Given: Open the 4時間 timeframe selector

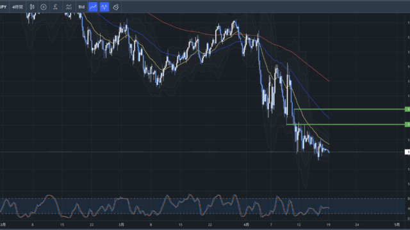Looking at the screenshot, I should click(x=17, y=7).
